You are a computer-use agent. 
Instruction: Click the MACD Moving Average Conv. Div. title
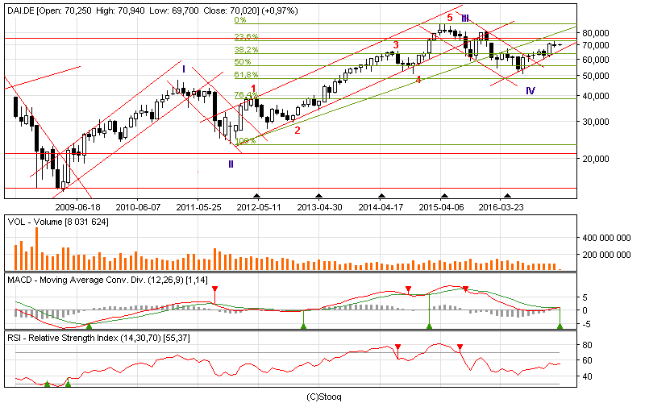pyautogui.click(x=107, y=280)
